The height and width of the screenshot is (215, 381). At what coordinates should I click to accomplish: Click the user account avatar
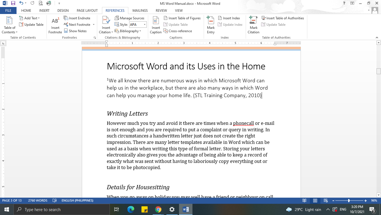[x=375, y=10]
